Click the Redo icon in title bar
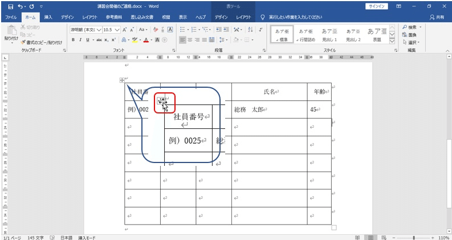 coord(31,6)
